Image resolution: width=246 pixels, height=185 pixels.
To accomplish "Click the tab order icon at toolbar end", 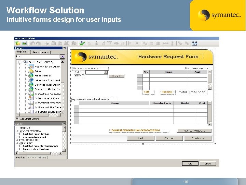I will [x=194, y=43].
